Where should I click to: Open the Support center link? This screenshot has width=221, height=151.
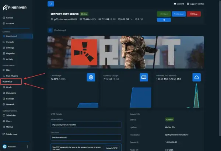(195, 4)
